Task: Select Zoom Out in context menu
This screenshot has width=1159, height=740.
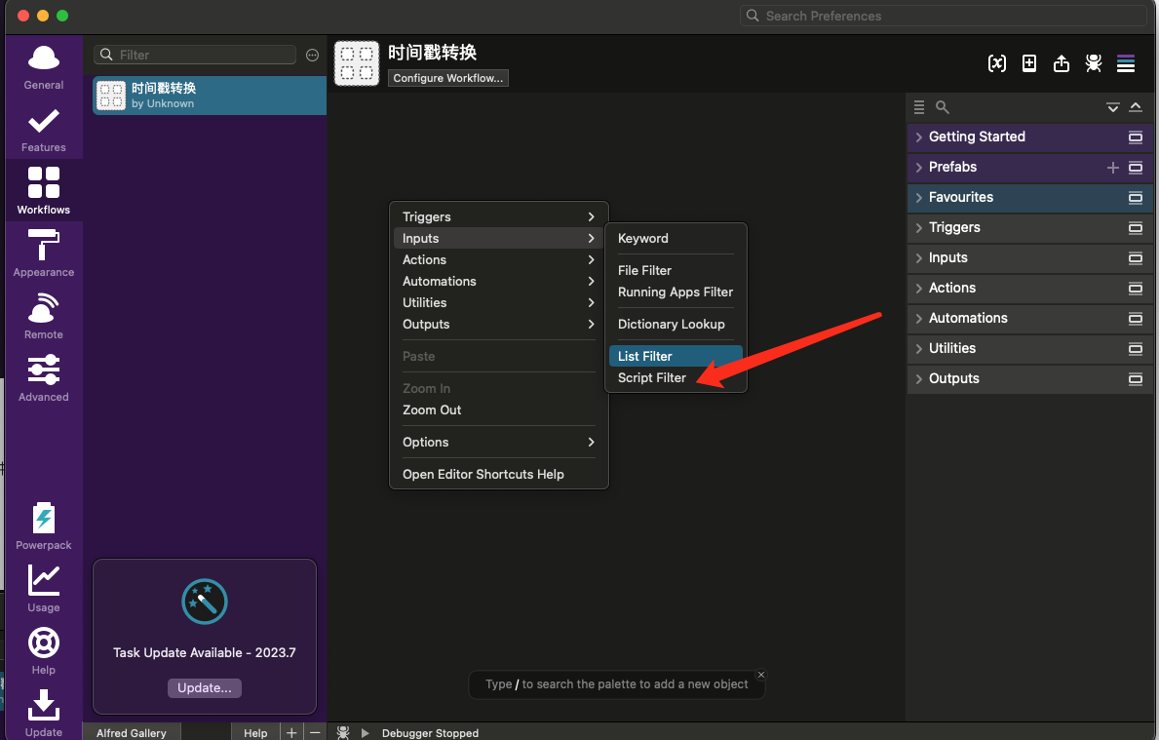Action: (498, 409)
